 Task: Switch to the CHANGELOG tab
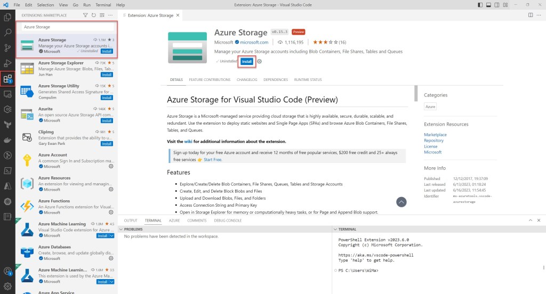pyautogui.click(x=247, y=80)
